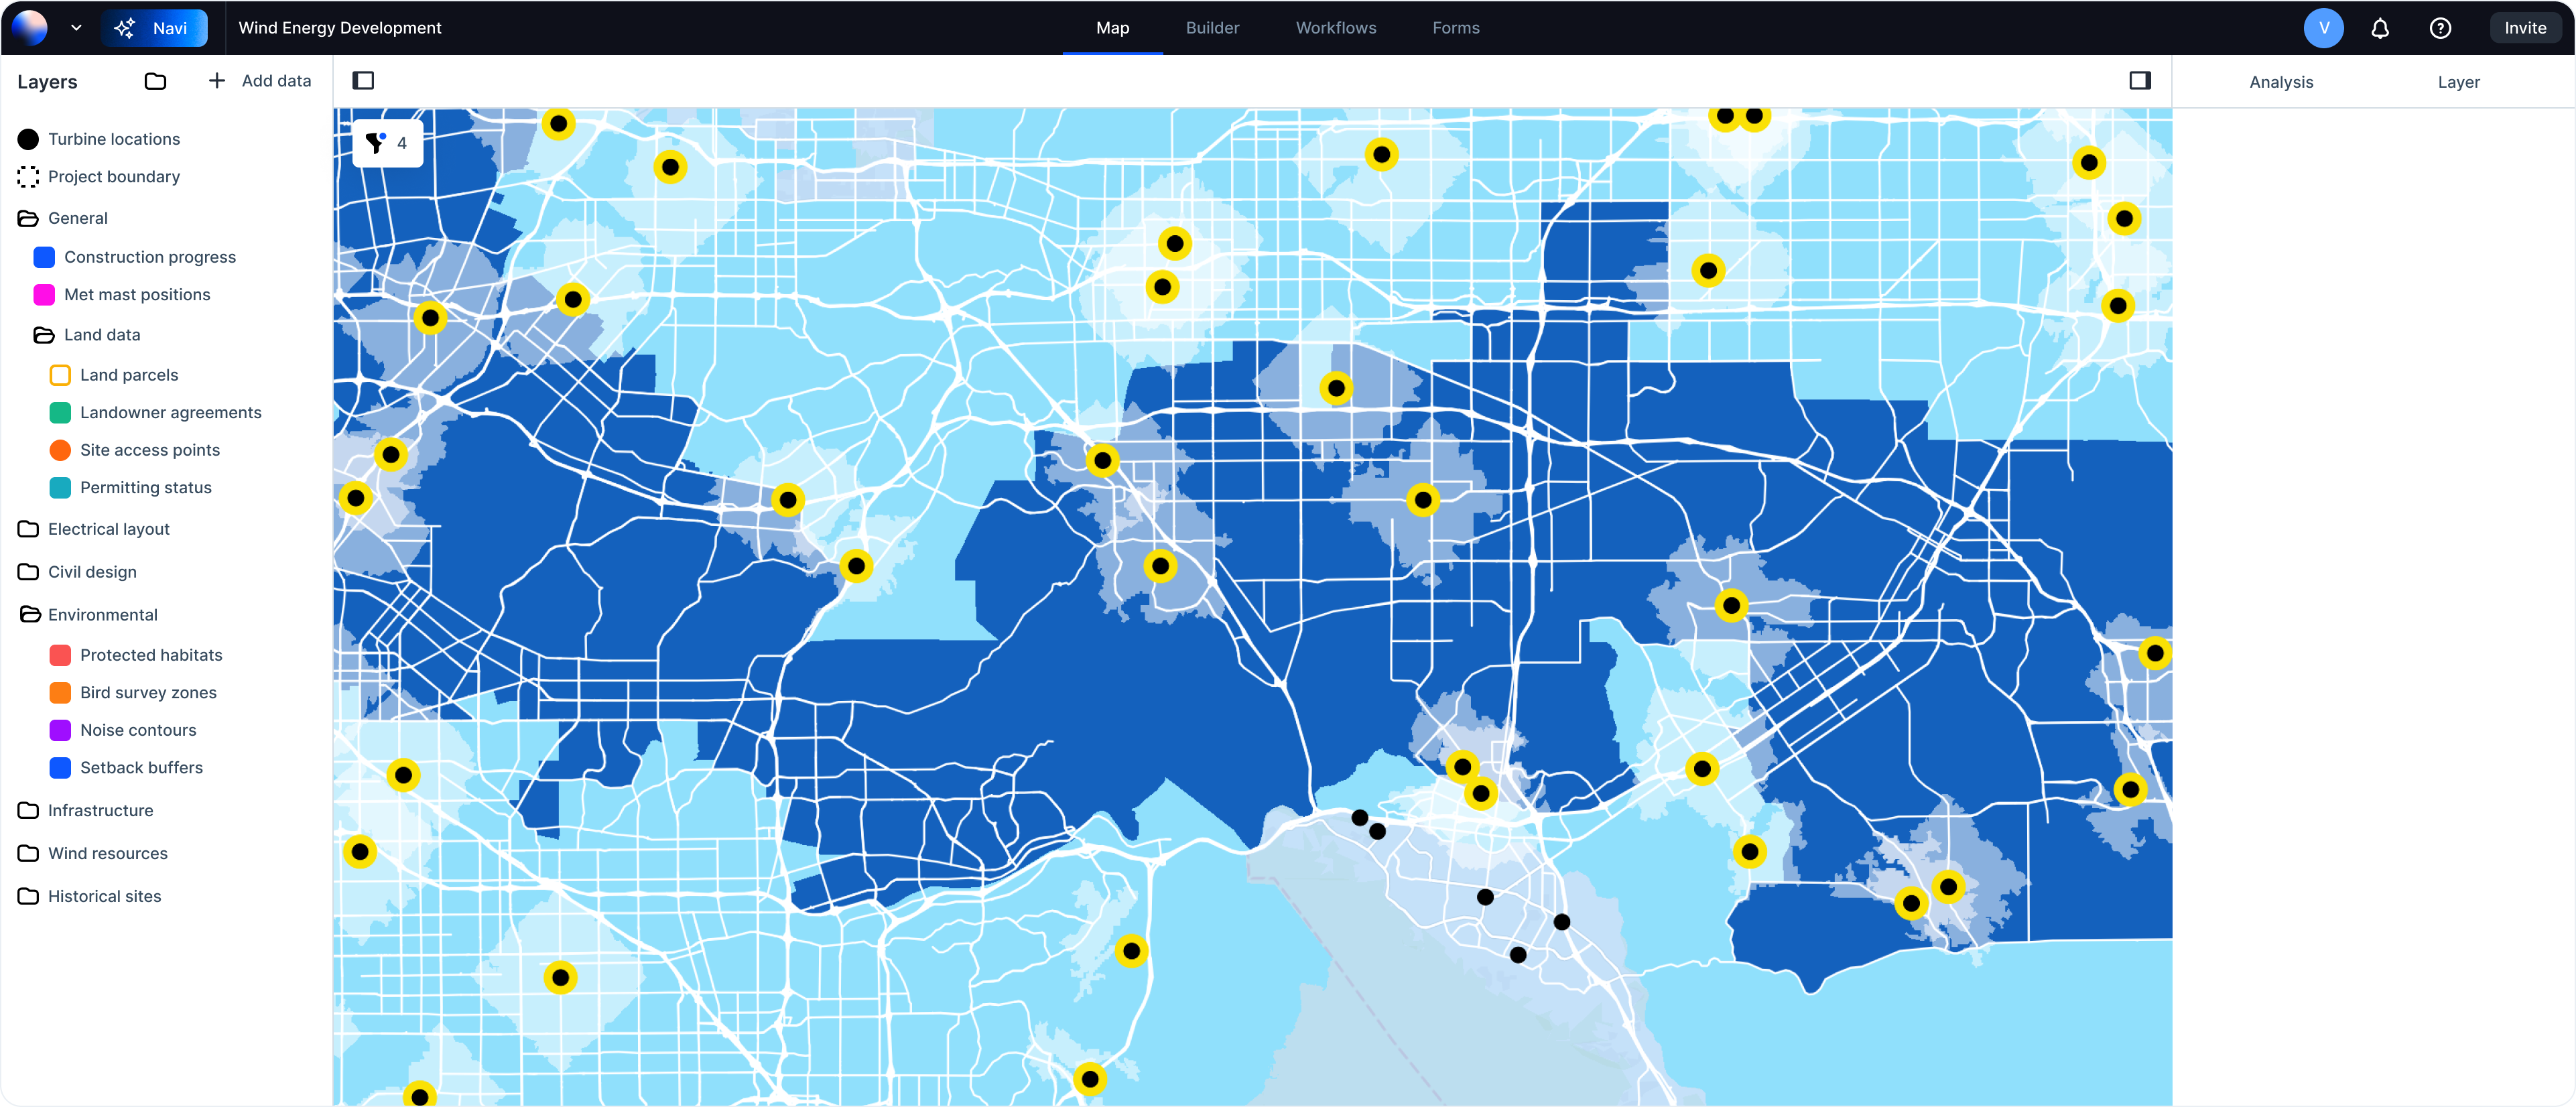Open the workspace switcher chevron

pos(76,27)
